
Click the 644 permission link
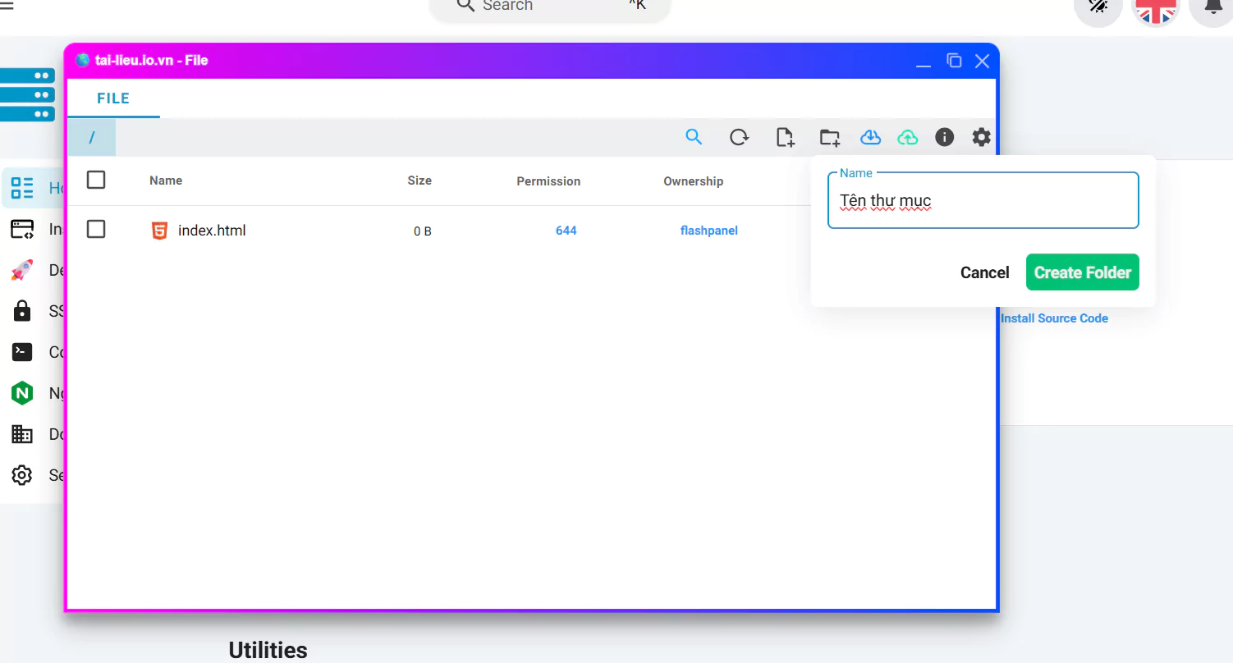566,231
